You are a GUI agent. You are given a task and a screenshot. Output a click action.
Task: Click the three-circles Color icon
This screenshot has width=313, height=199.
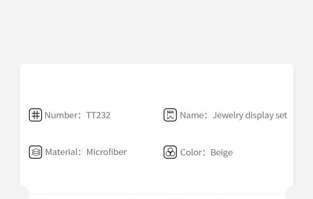click(x=170, y=152)
